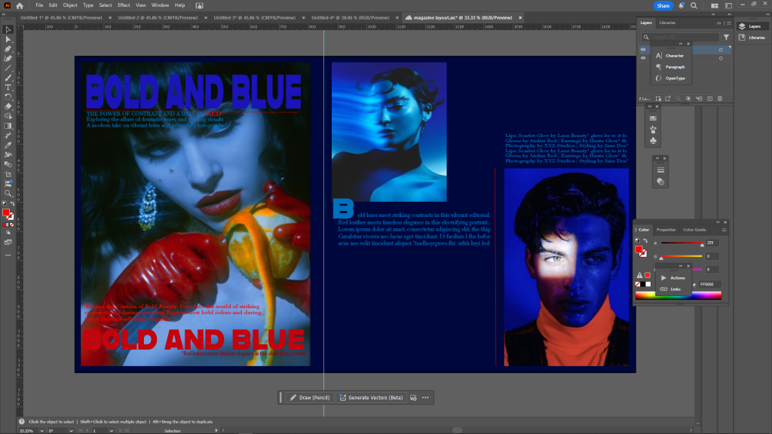The height and width of the screenshot is (434, 772).
Task: Open the Object menu
Action: click(69, 5)
